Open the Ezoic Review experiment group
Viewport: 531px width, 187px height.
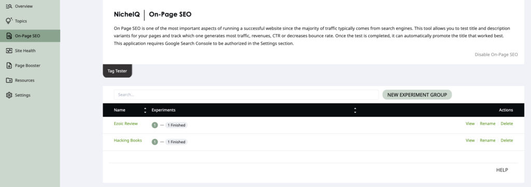click(x=125, y=123)
